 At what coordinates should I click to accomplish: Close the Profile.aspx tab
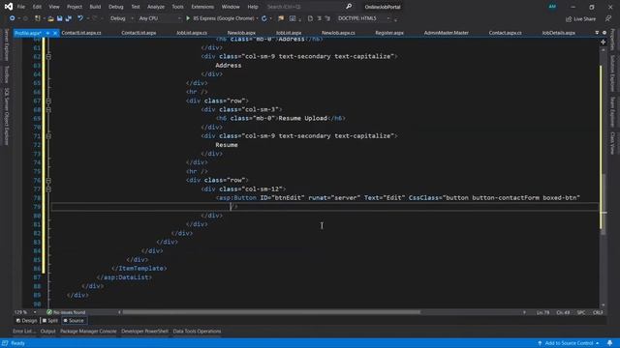coord(55,33)
